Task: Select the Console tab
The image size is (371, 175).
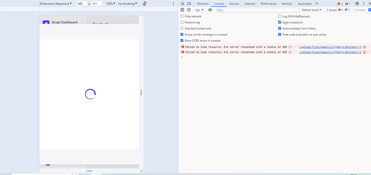Action: 219,4
